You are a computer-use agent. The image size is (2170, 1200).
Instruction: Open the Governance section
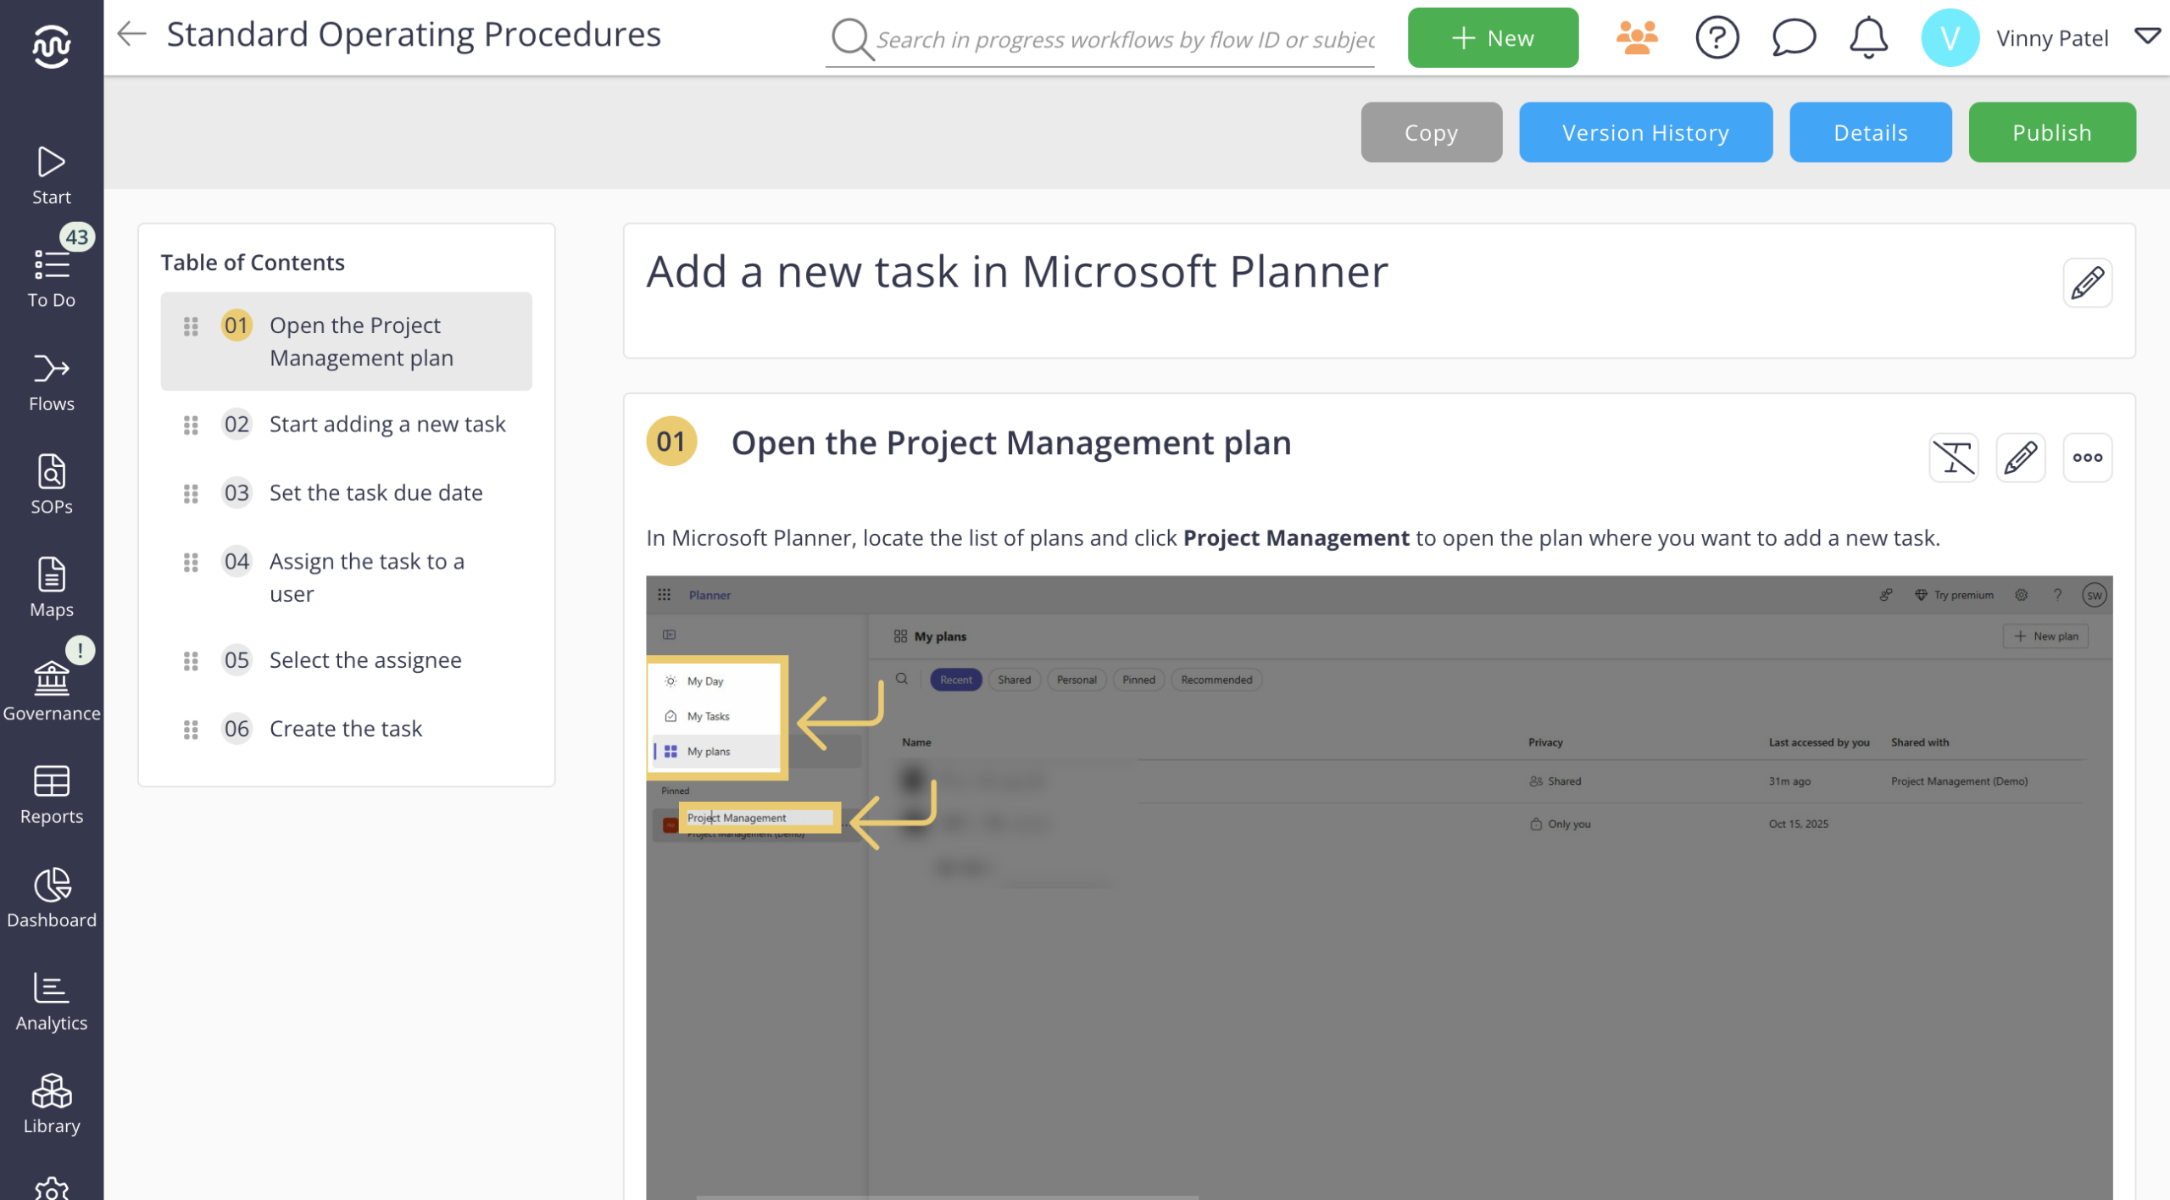52,692
